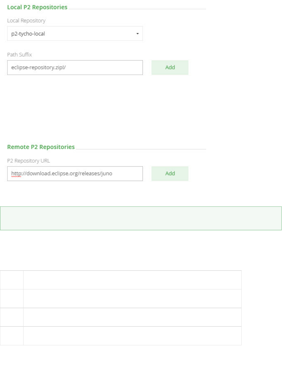282x380 pixels.
Task: Click the empty green-bordered message box
Action: tap(141, 218)
